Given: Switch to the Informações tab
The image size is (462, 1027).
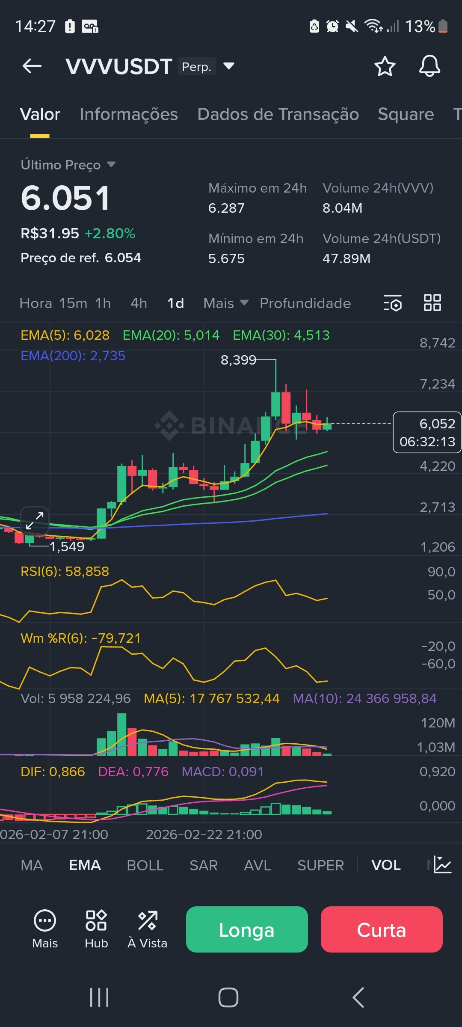Looking at the screenshot, I should point(128,114).
